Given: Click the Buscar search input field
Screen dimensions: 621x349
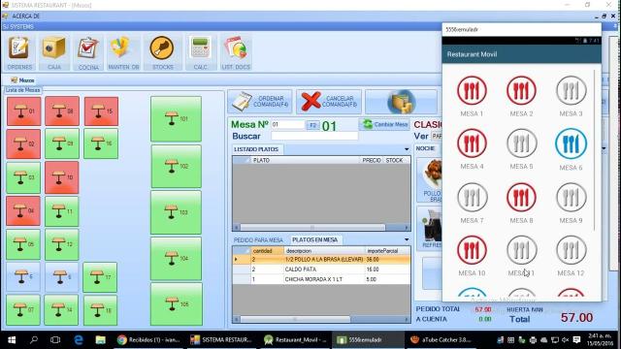Looking at the screenshot, I should click(x=314, y=136).
